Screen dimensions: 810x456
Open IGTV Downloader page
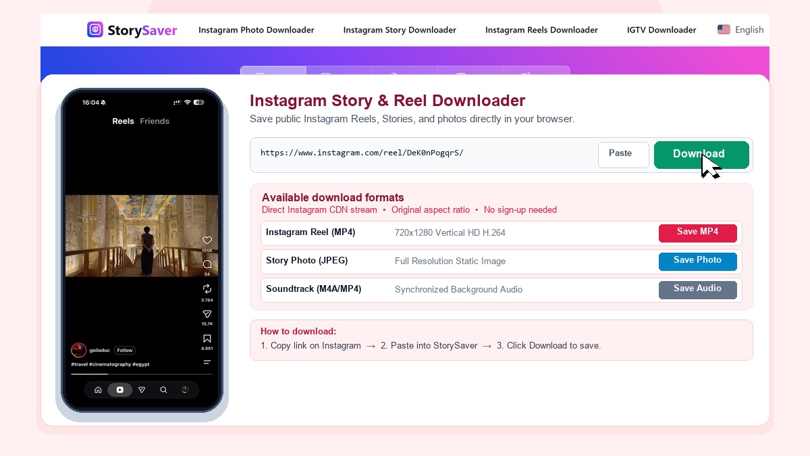coord(661,30)
